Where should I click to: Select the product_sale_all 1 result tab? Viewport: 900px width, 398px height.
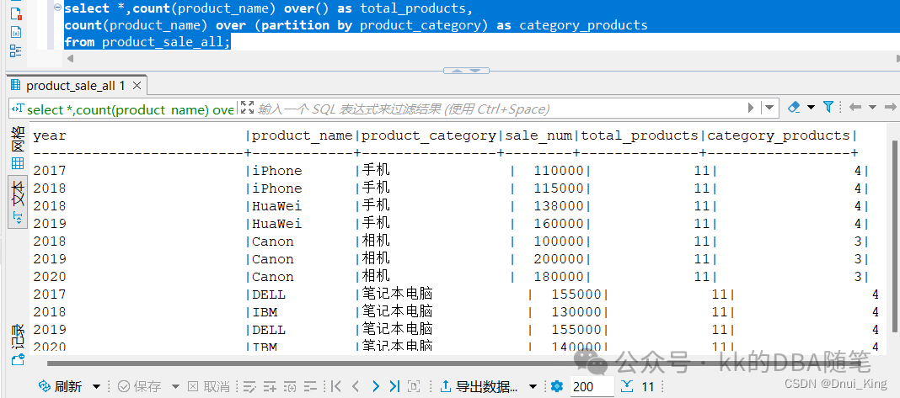(x=74, y=85)
